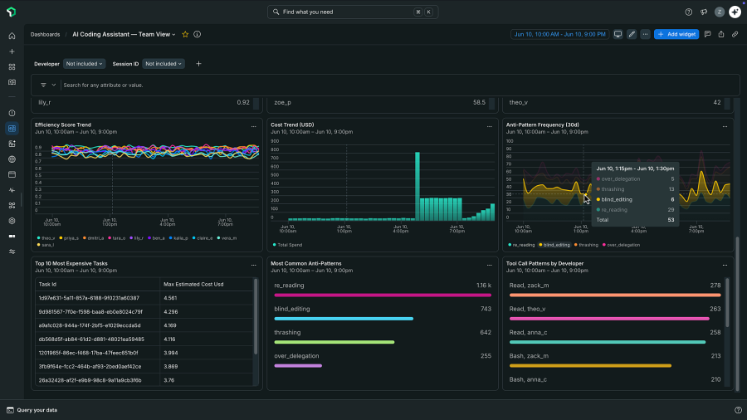Toggle priya_s series in legend
Image resolution: width=747 pixels, height=420 pixels.
69,238
